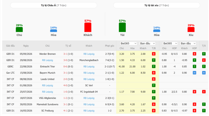Click red B HDP badge in Werder Bremen row

pos(195,54)
